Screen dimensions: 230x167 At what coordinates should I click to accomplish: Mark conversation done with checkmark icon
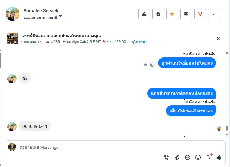point(214,14)
